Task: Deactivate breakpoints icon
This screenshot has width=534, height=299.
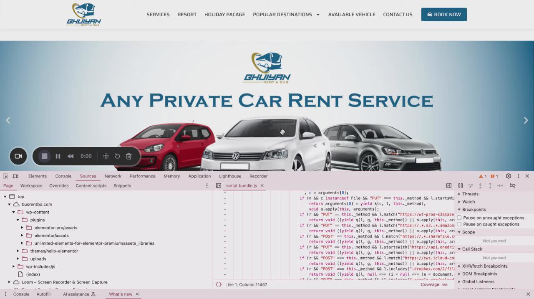Action: click(513, 186)
